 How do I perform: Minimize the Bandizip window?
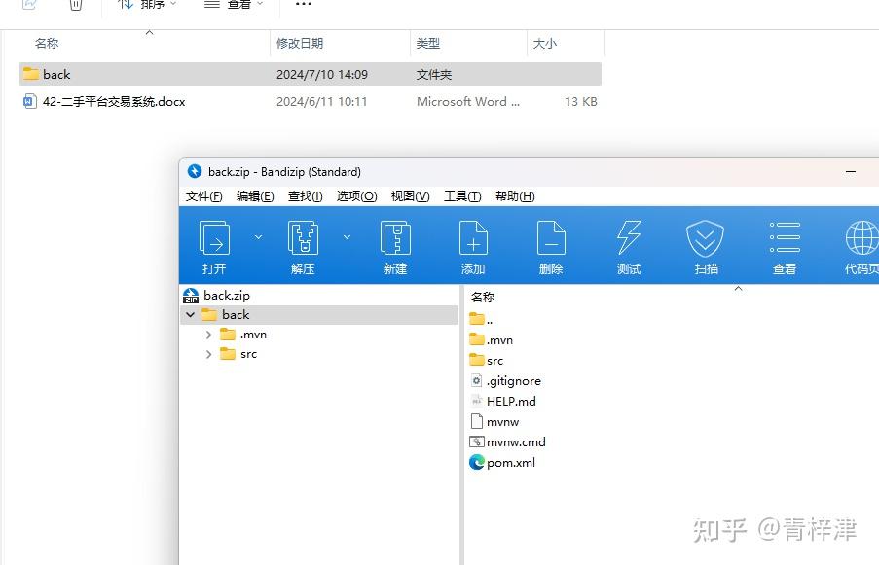[851, 171]
